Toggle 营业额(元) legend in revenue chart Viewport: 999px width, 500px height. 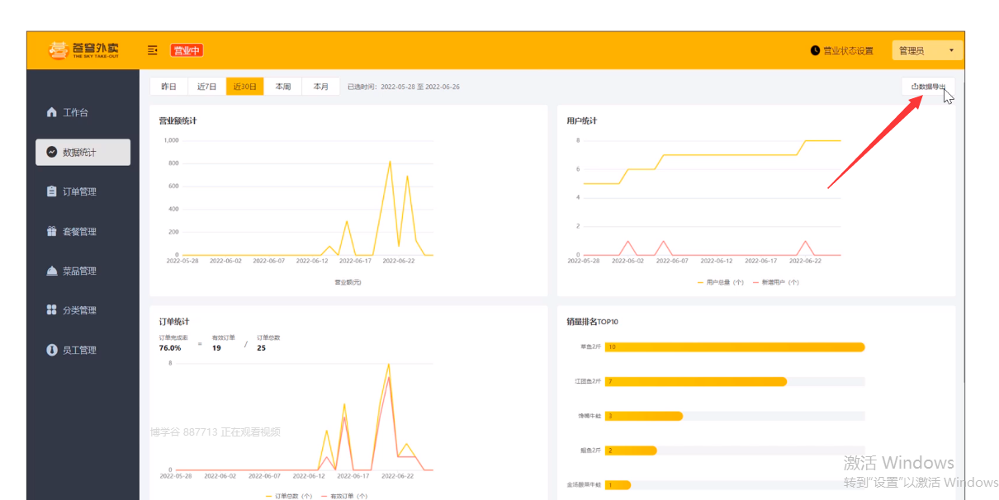tap(348, 282)
